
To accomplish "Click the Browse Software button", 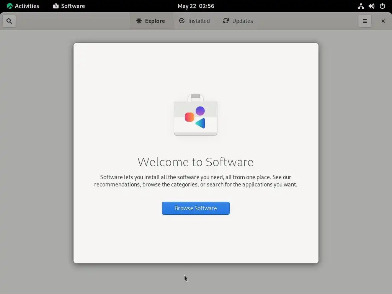I will 196,208.
